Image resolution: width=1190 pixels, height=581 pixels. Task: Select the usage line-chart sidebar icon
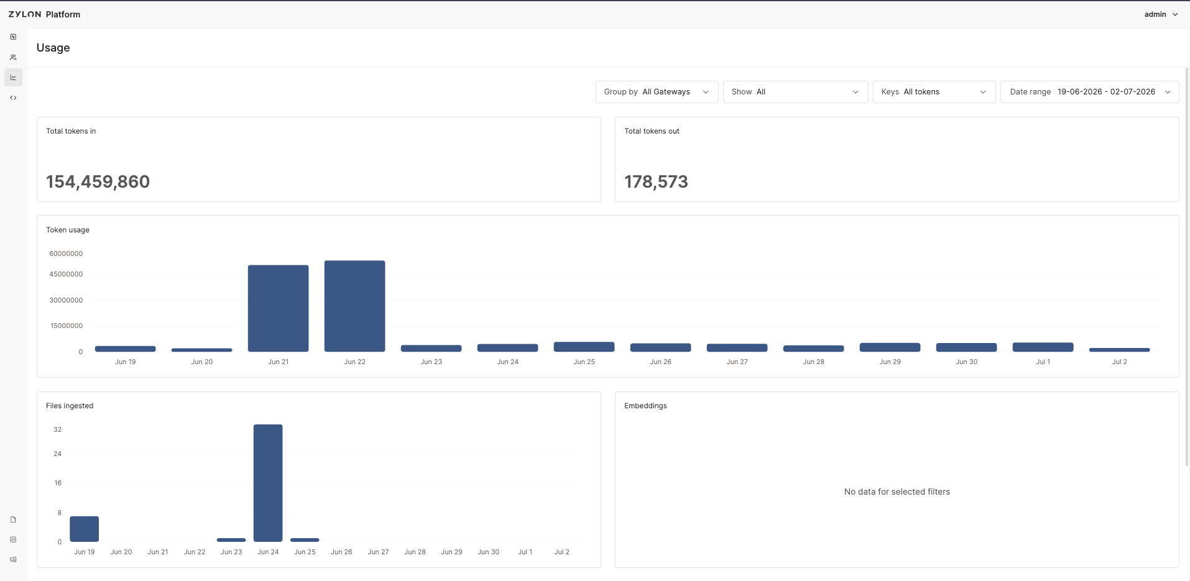pos(13,78)
